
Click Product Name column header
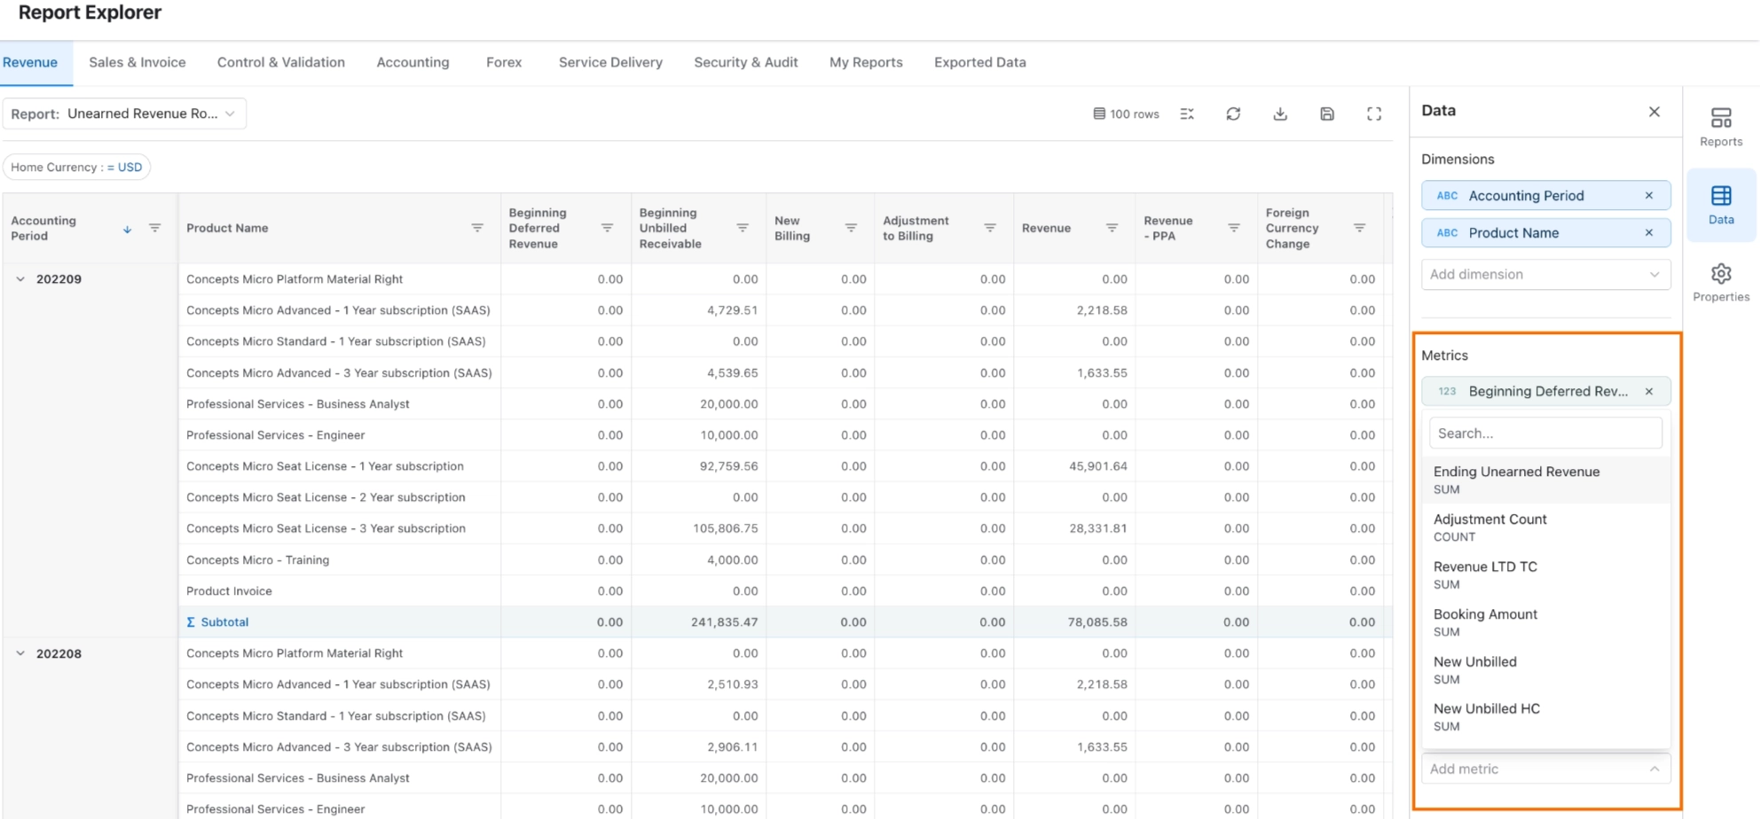(227, 228)
